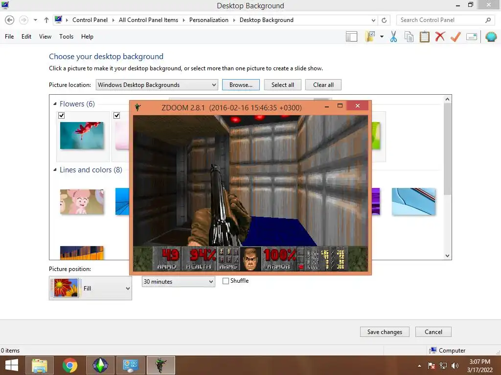Click All Control Panel Items breadcrumb
The width and height of the screenshot is (501, 375).
point(148,20)
